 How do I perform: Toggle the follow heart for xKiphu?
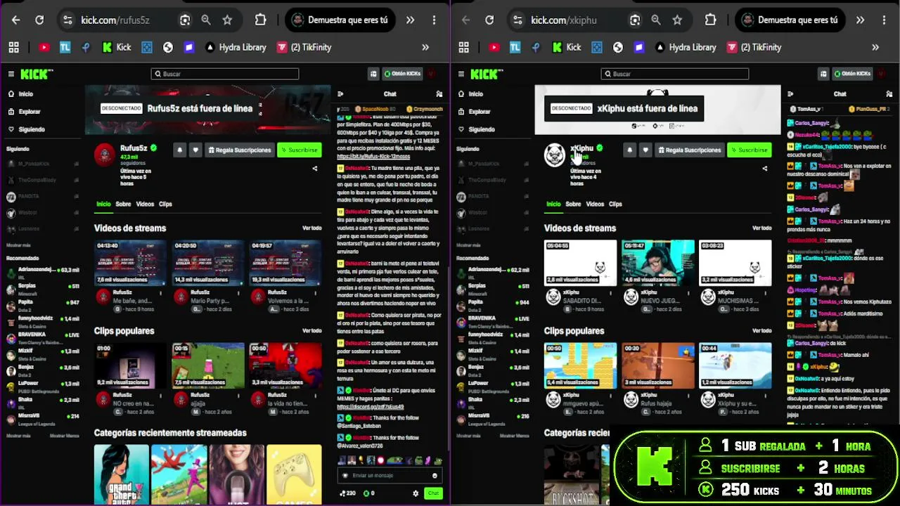coord(645,150)
